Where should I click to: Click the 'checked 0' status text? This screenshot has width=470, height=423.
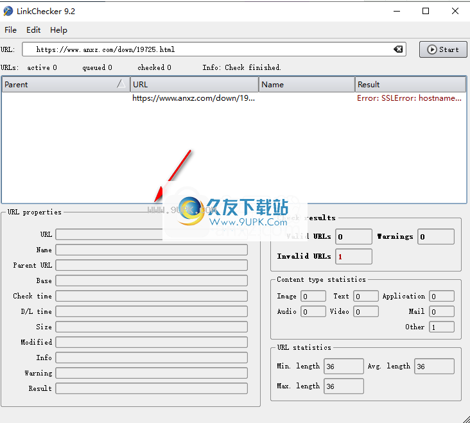(154, 67)
